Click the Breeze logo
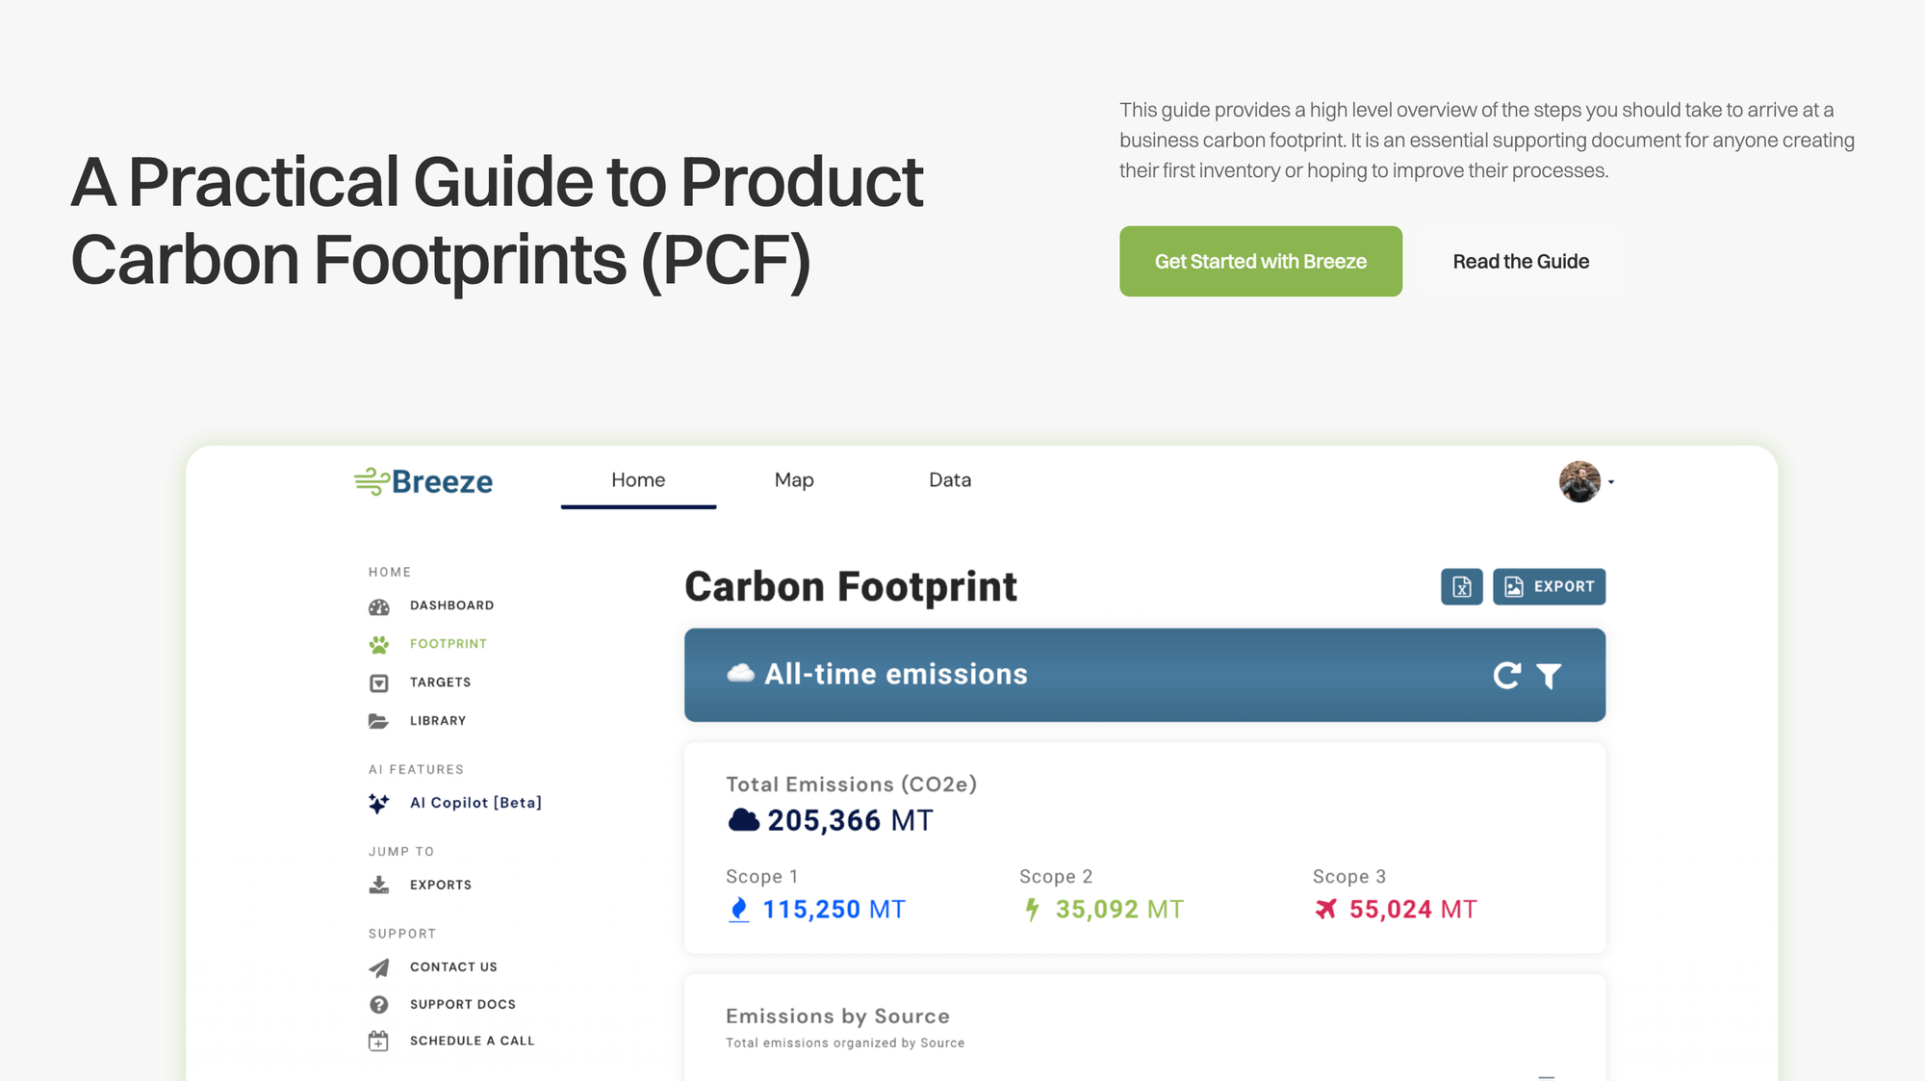1925x1081 pixels. pyautogui.click(x=423, y=481)
